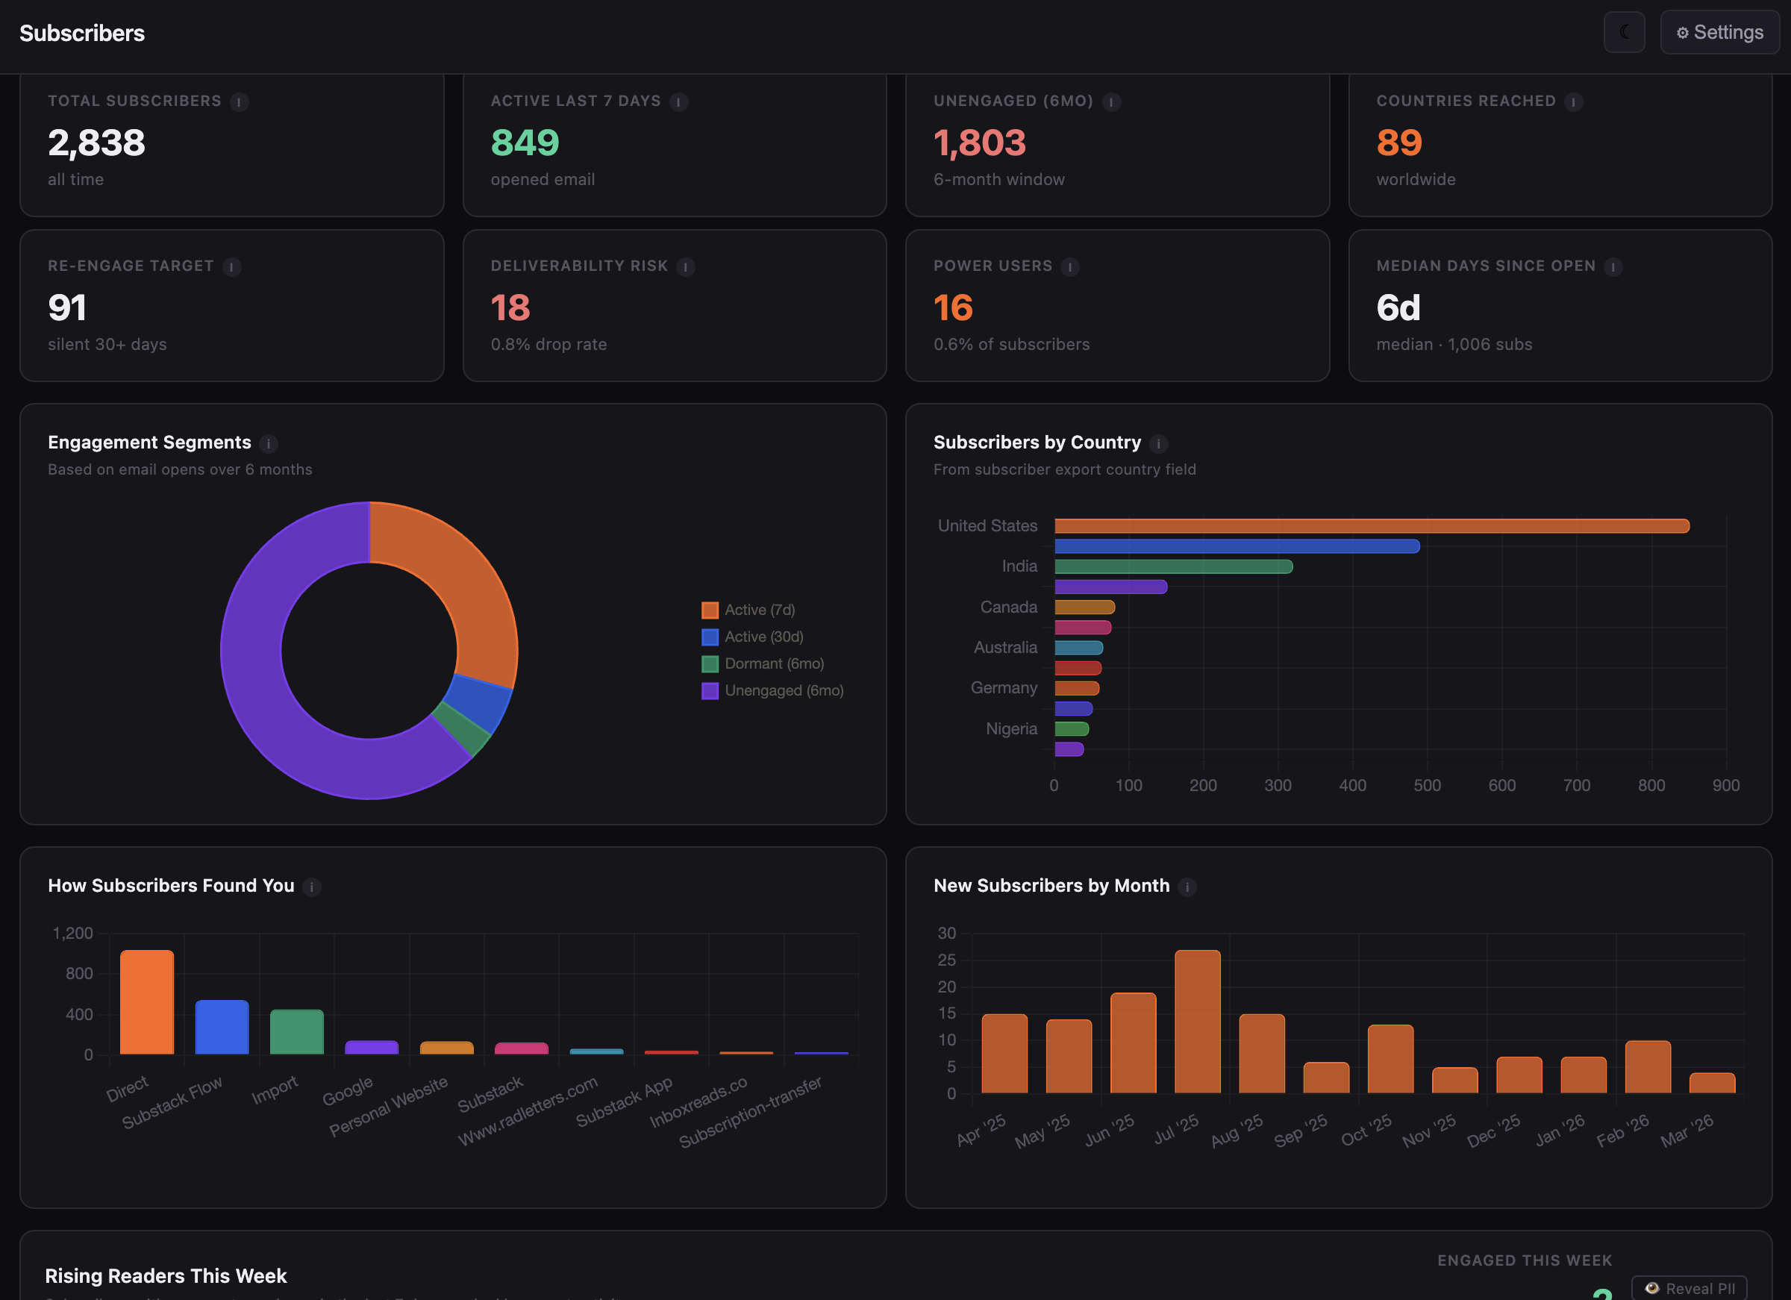The image size is (1791, 1300).
Task: Click New Subscribers by Month info icon
Action: click(x=1187, y=887)
